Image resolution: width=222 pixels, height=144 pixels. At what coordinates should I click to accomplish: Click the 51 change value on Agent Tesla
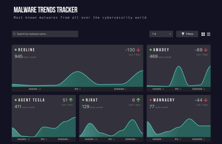pos(65,100)
